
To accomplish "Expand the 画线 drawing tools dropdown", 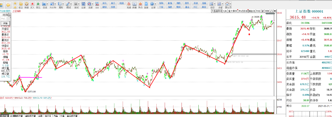I will point(71,4).
